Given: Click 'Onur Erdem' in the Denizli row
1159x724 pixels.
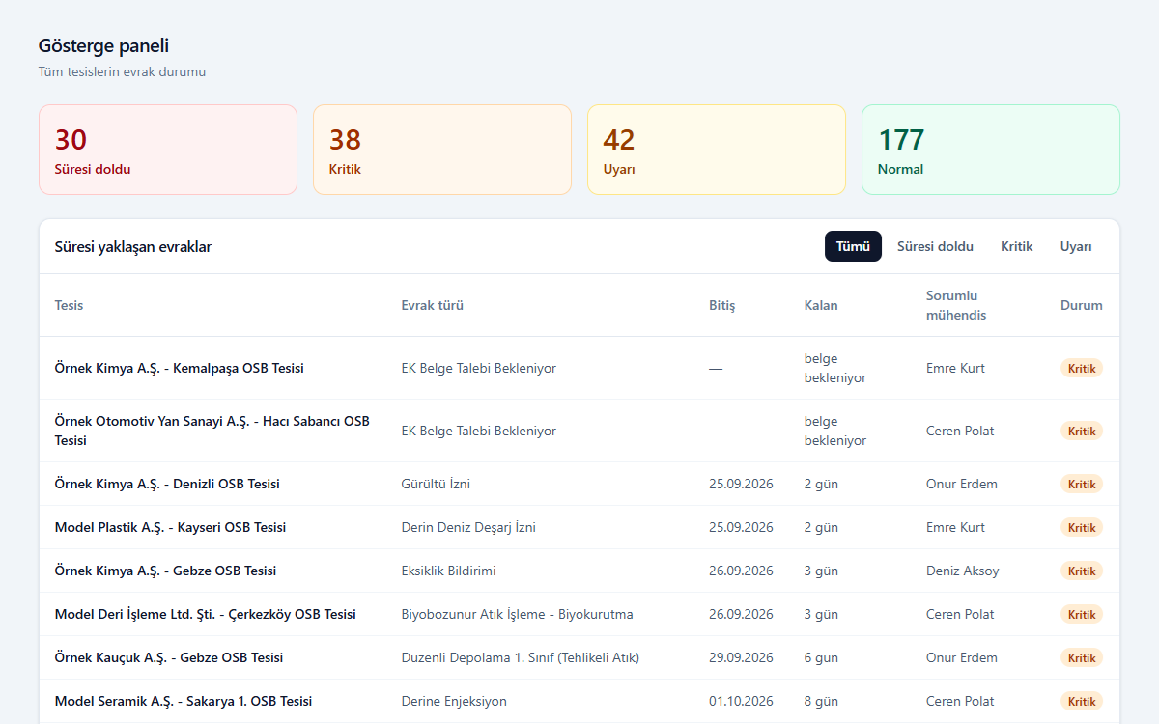Looking at the screenshot, I should point(962,484).
